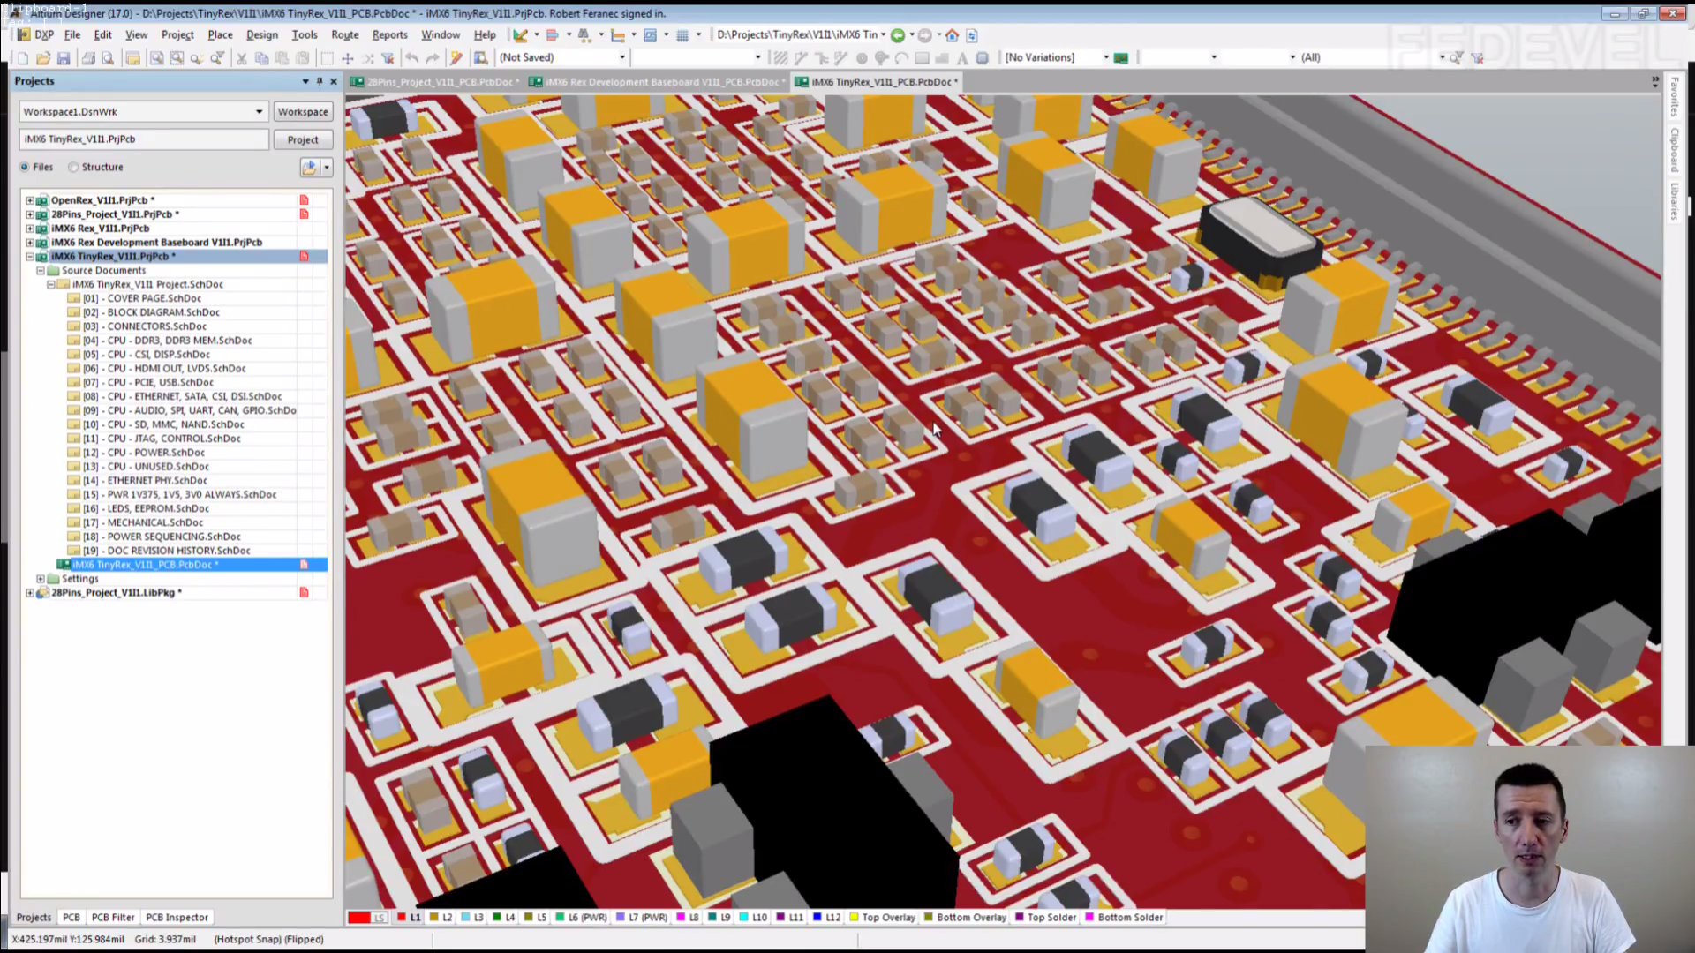Click the Cut scissors icon

(x=241, y=58)
